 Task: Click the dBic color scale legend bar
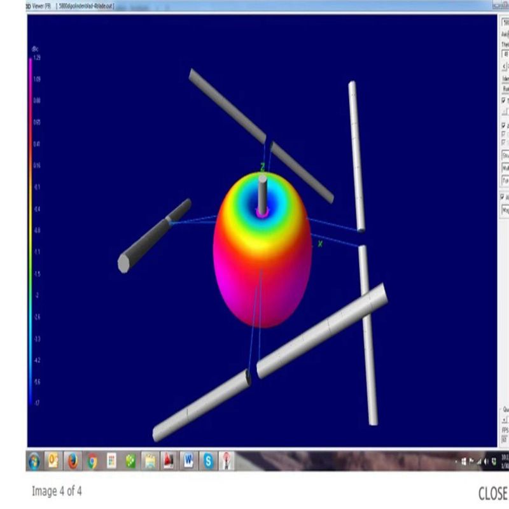pyautogui.click(x=30, y=229)
